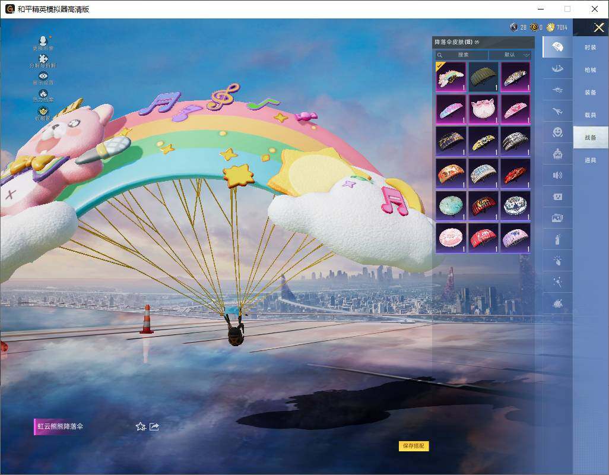Minimize the 和平精英模拟器 window
The width and height of the screenshot is (609, 475).
coord(541,9)
